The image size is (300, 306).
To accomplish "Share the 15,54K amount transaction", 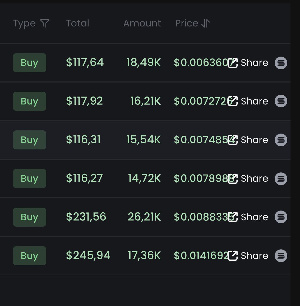I will [248, 140].
